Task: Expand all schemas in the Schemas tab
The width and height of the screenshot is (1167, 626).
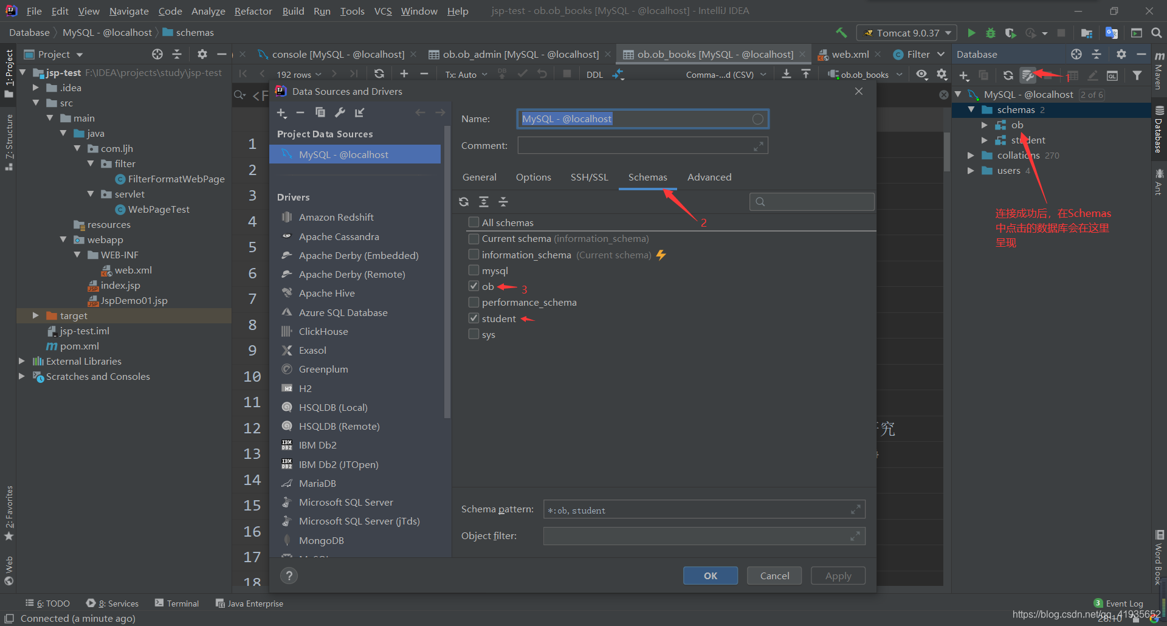Action: 484,202
